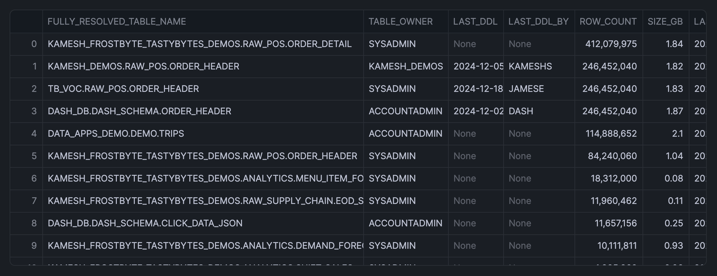The width and height of the screenshot is (717, 276).
Task: Select the row index 0 cell
Action: (x=34, y=44)
